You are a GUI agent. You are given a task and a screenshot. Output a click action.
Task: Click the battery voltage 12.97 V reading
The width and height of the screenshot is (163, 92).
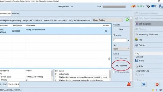click(140, 6)
